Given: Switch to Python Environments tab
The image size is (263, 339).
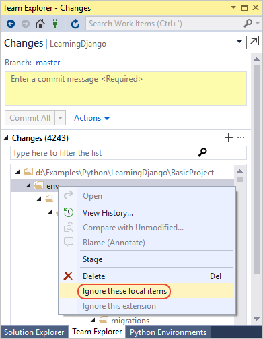Looking at the screenshot, I should [x=168, y=332].
